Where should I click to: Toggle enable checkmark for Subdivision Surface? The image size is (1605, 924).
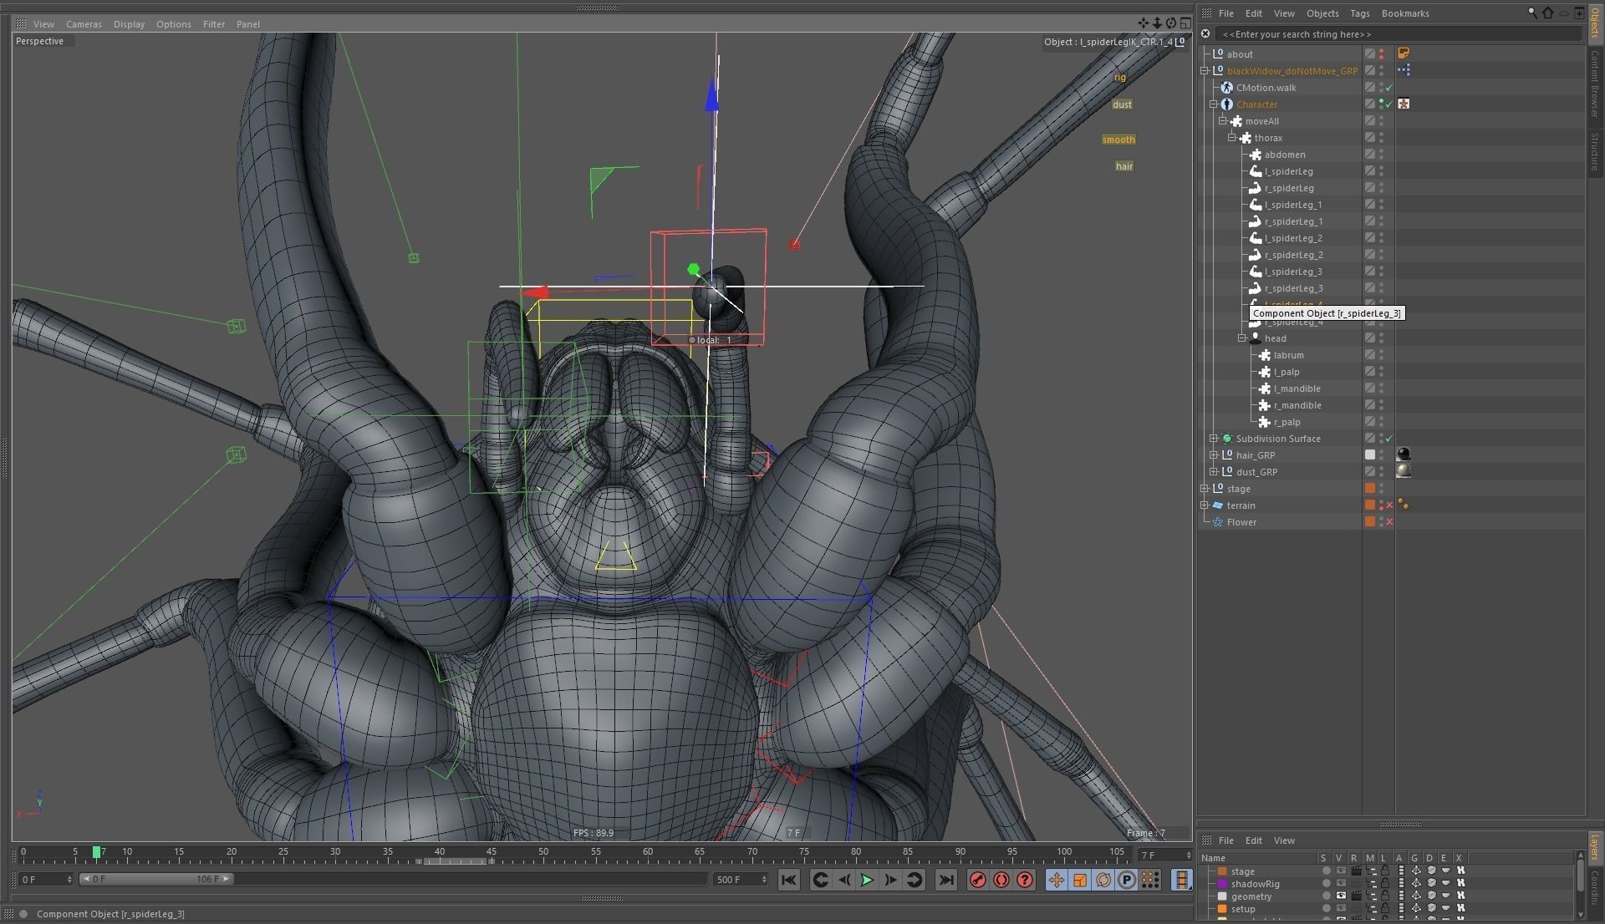1389,439
